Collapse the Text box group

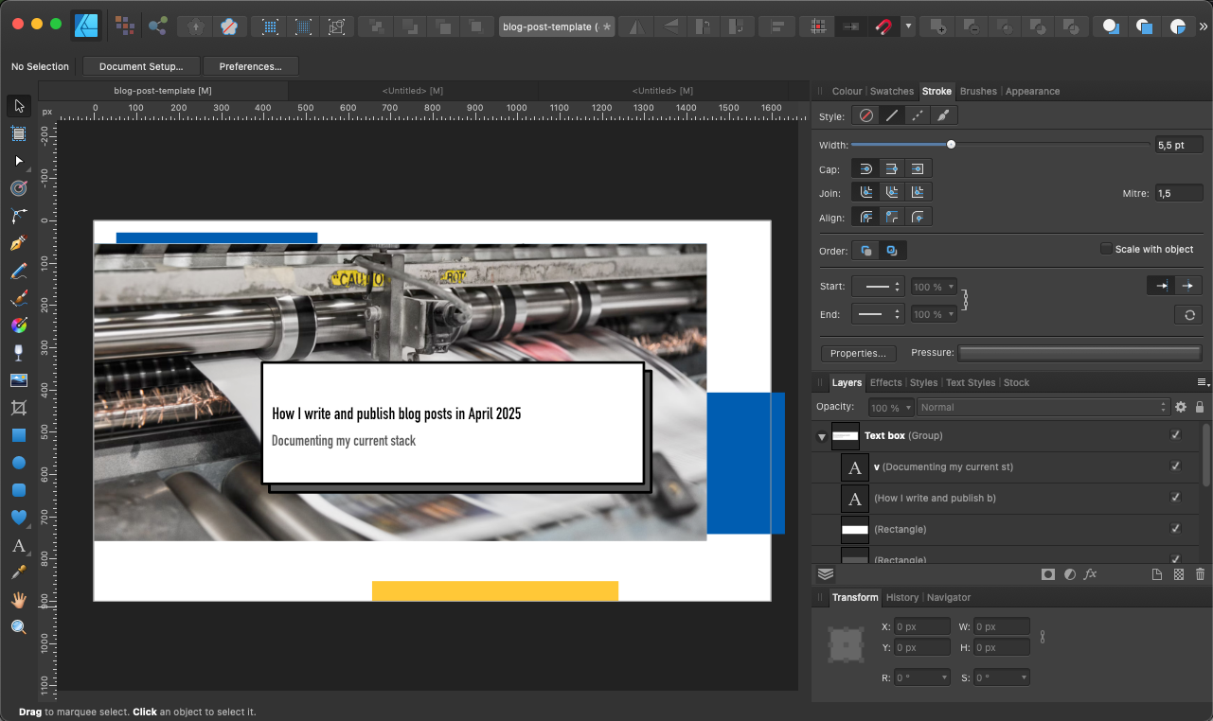822,436
